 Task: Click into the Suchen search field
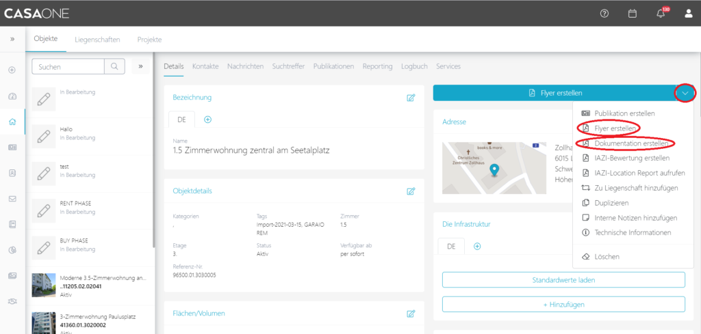click(68, 67)
